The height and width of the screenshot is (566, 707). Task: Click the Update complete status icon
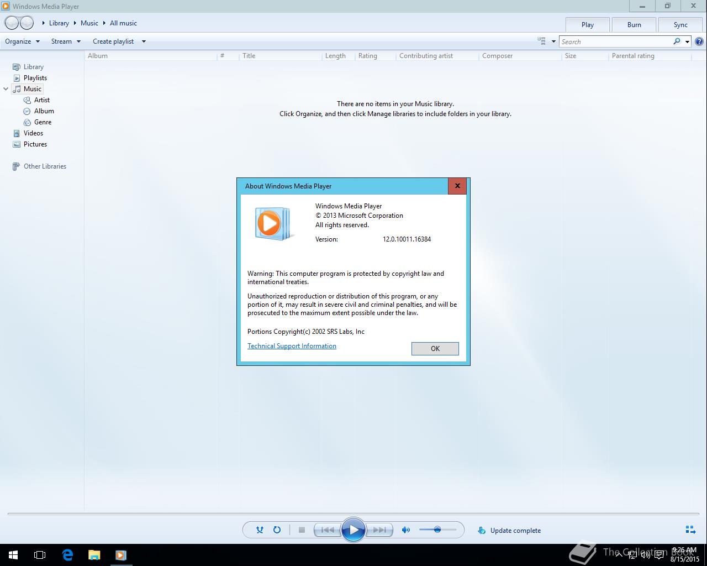[482, 530]
